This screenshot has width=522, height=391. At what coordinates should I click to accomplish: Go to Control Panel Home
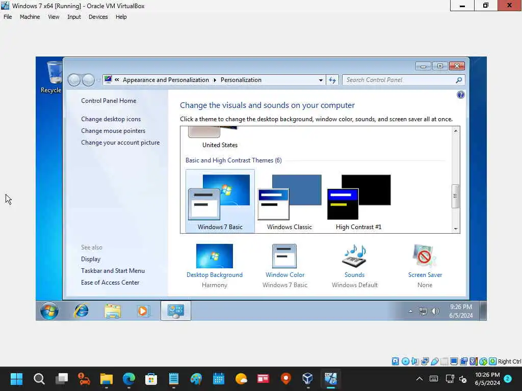pyautogui.click(x=109, y=101)
